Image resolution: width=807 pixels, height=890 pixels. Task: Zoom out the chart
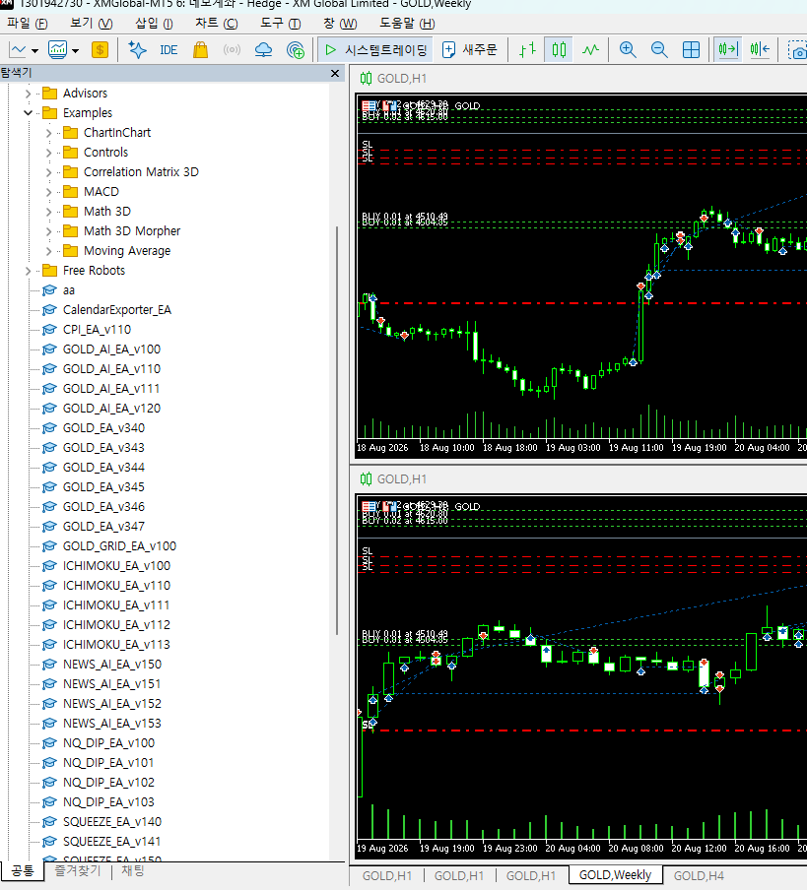click(x=659, y=50)
